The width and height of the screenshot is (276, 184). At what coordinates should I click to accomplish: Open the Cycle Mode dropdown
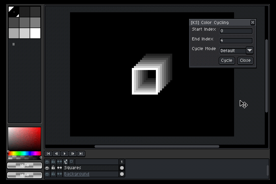(x=249, y=50)
